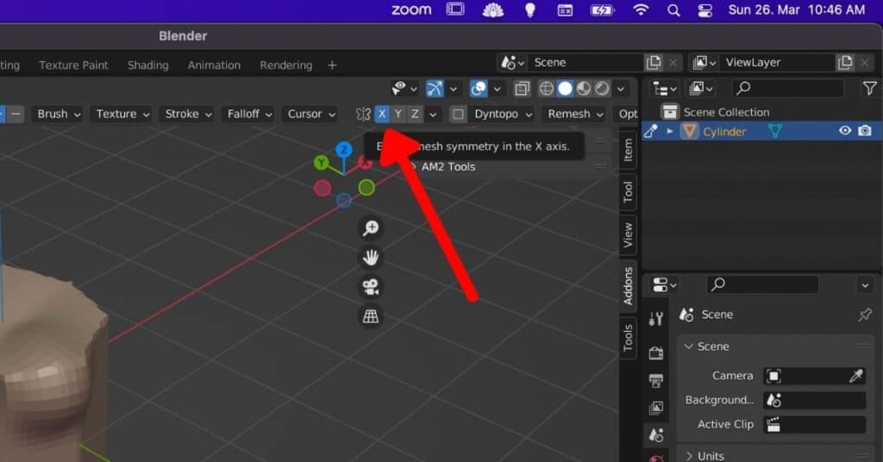Open the Render properties tab icon

656,353
